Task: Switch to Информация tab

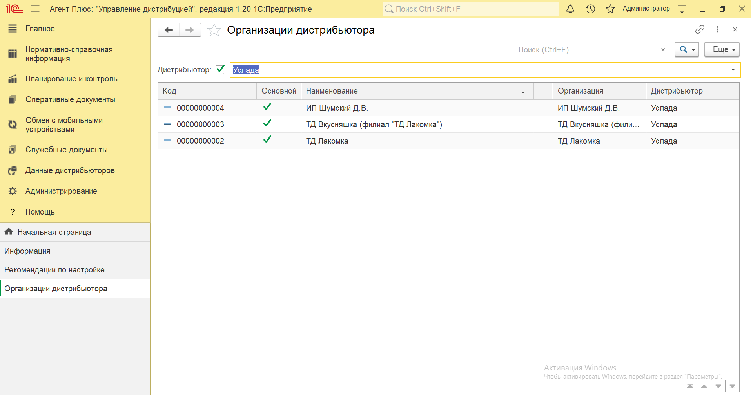Action: (x=75, y=251)
